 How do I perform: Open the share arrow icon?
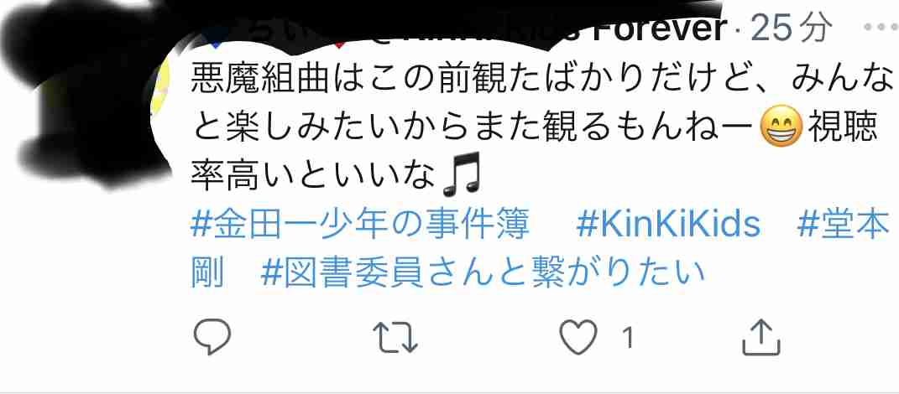[x=761, y=337]
